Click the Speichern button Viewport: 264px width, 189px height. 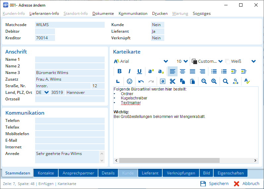[x=214, y=184]
